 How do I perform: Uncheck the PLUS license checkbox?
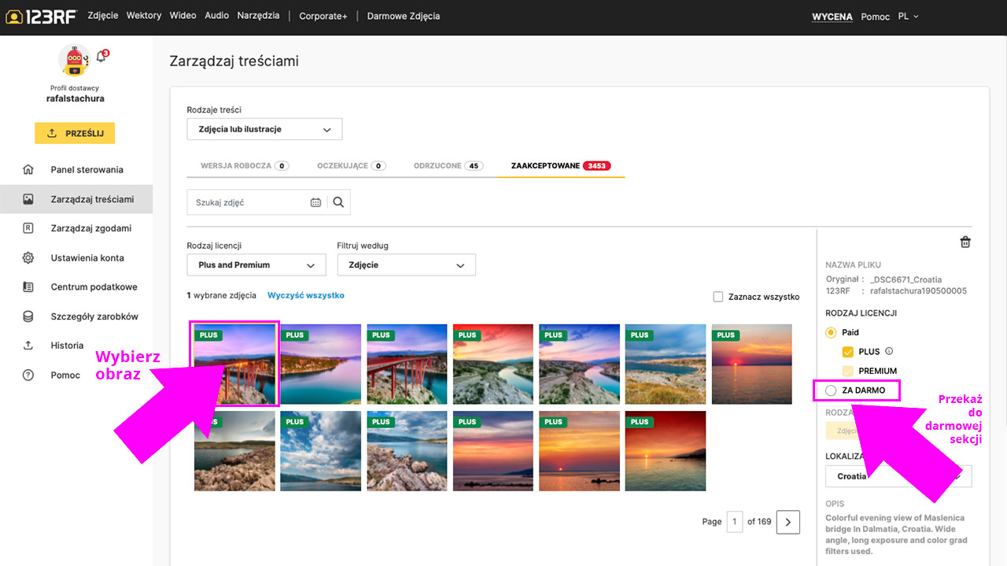(847, 352)
